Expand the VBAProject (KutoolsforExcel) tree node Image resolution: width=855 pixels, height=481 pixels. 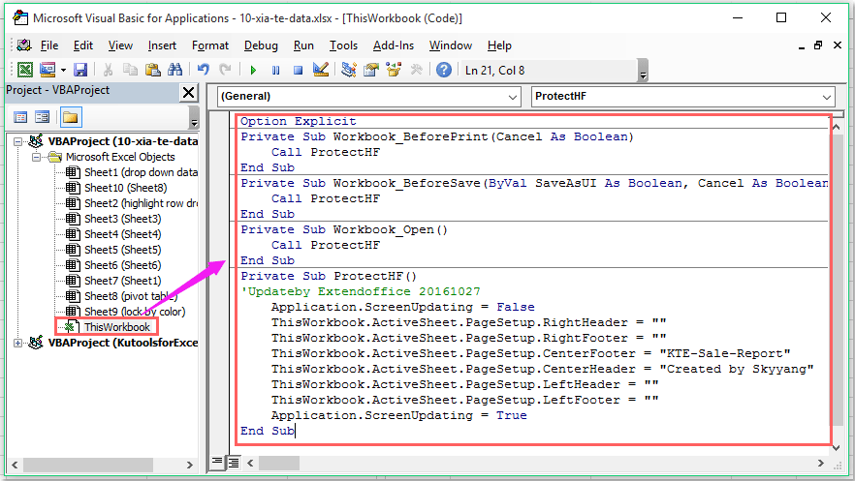19,343
